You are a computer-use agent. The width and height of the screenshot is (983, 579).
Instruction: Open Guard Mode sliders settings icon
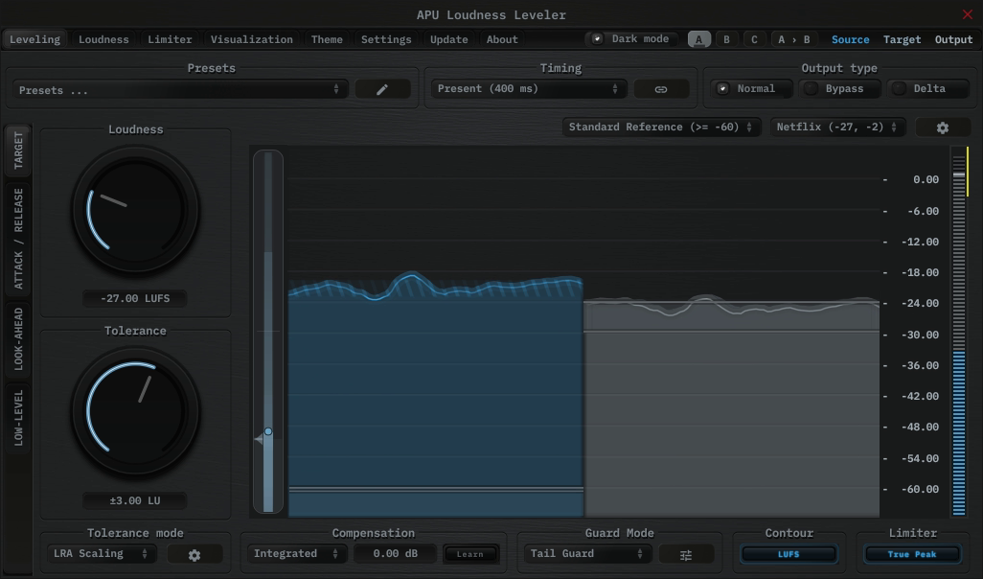(686, 554)
